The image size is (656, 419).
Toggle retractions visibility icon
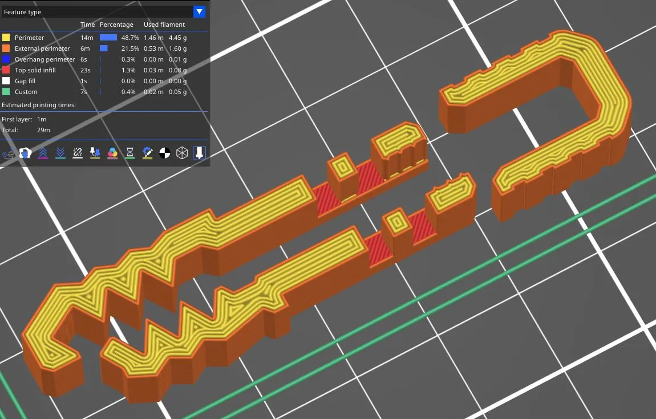pyautogui.click(x=43, y=153)
